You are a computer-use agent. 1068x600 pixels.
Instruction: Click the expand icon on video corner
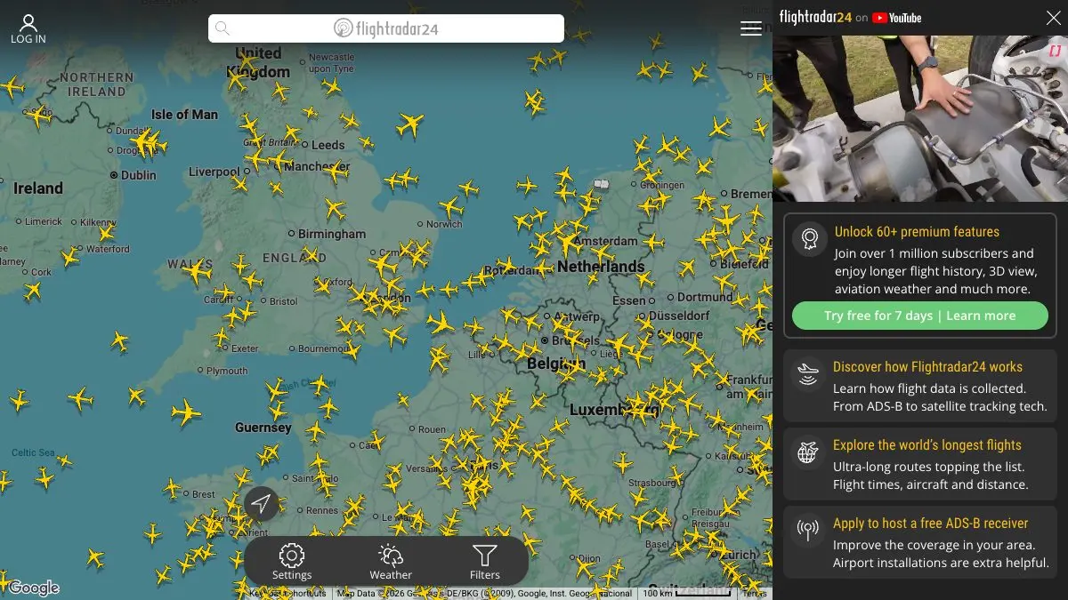tap(1055, 51)
